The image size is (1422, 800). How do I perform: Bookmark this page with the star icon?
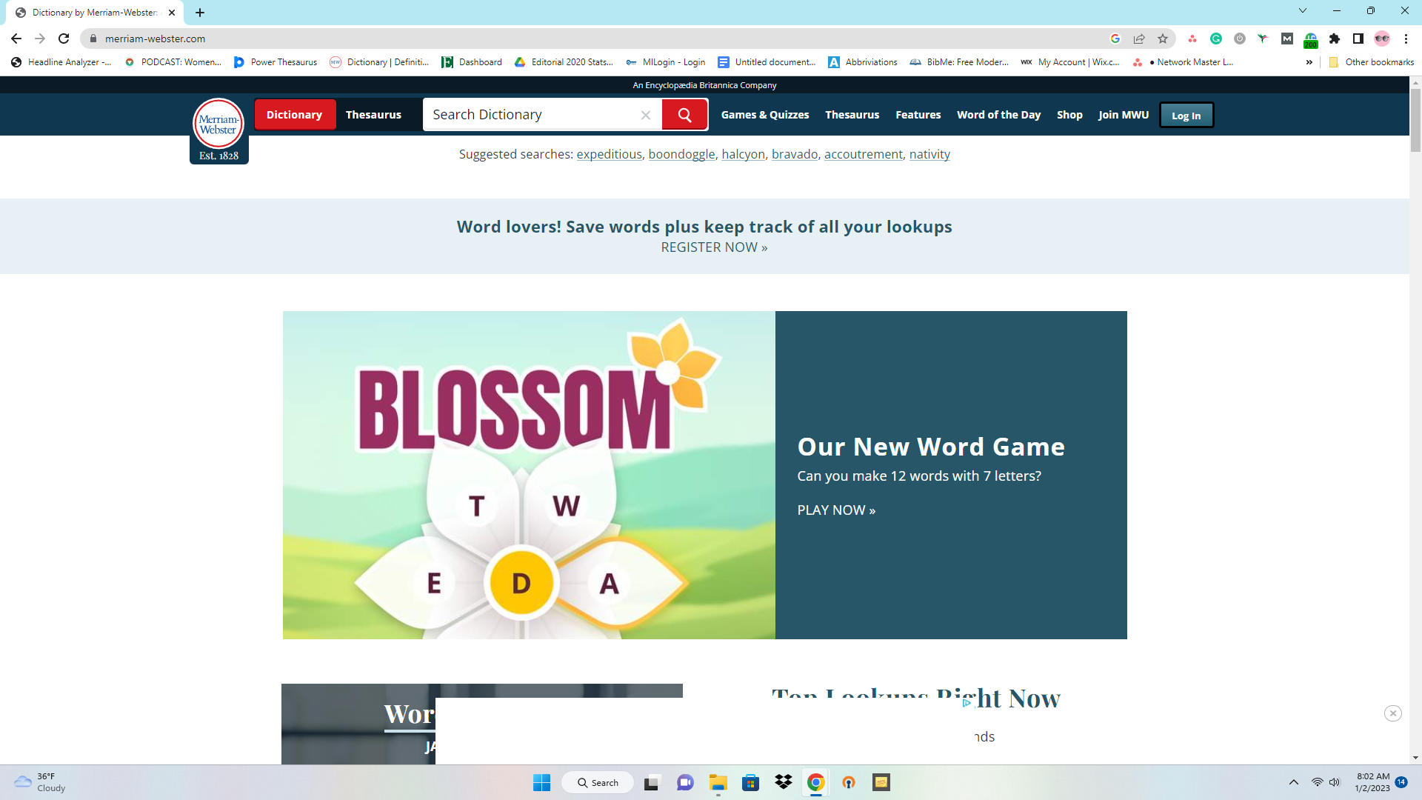pyautogui.click(x=1163, y=39)
